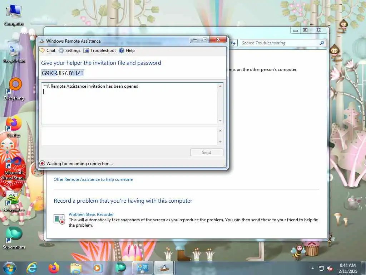Screen dimensions: 366x275
Task: Minimize the background Troubleshooting window
Action: [296, 30]
